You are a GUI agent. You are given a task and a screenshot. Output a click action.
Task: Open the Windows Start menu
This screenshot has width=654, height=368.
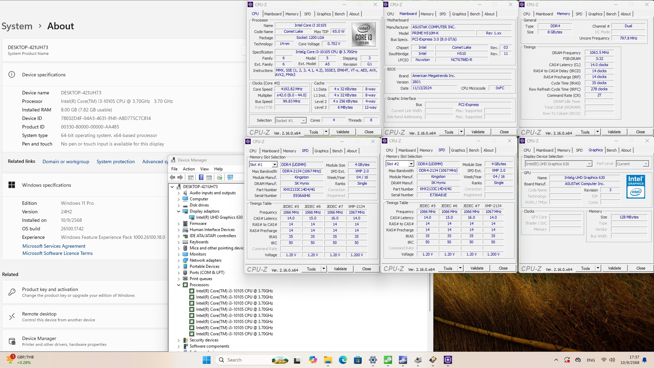click(206, 360)
